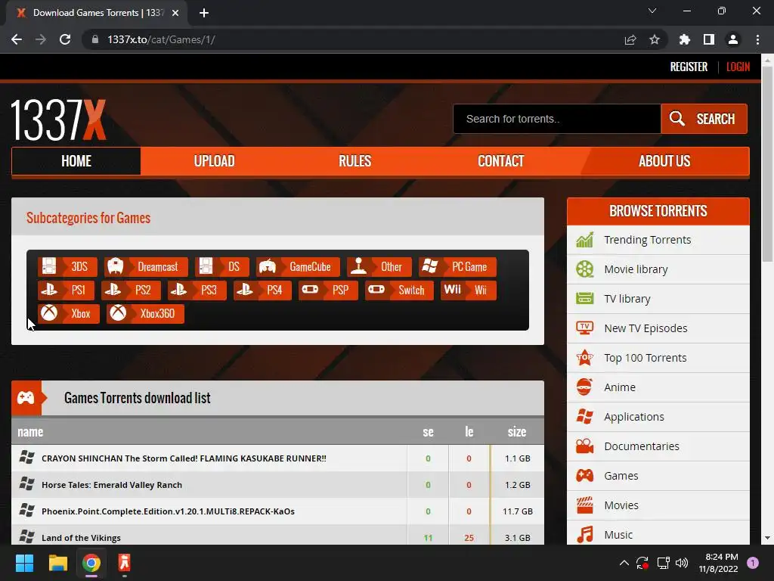Screen dimensions: 774x581
Task: Click the Search for torrents input field
Action: [557, 119]
